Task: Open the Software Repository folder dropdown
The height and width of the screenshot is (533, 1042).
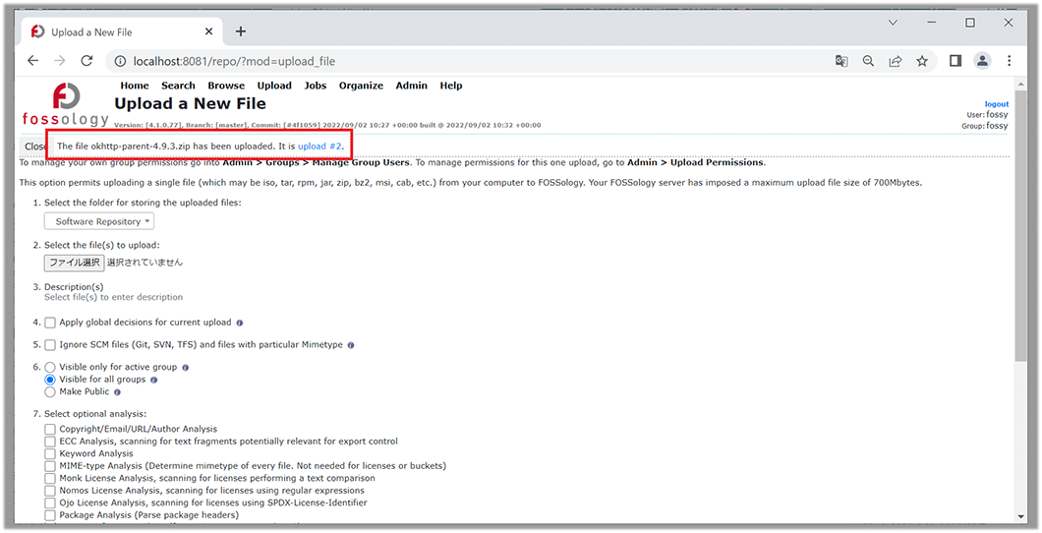Action: pos(98,222)
